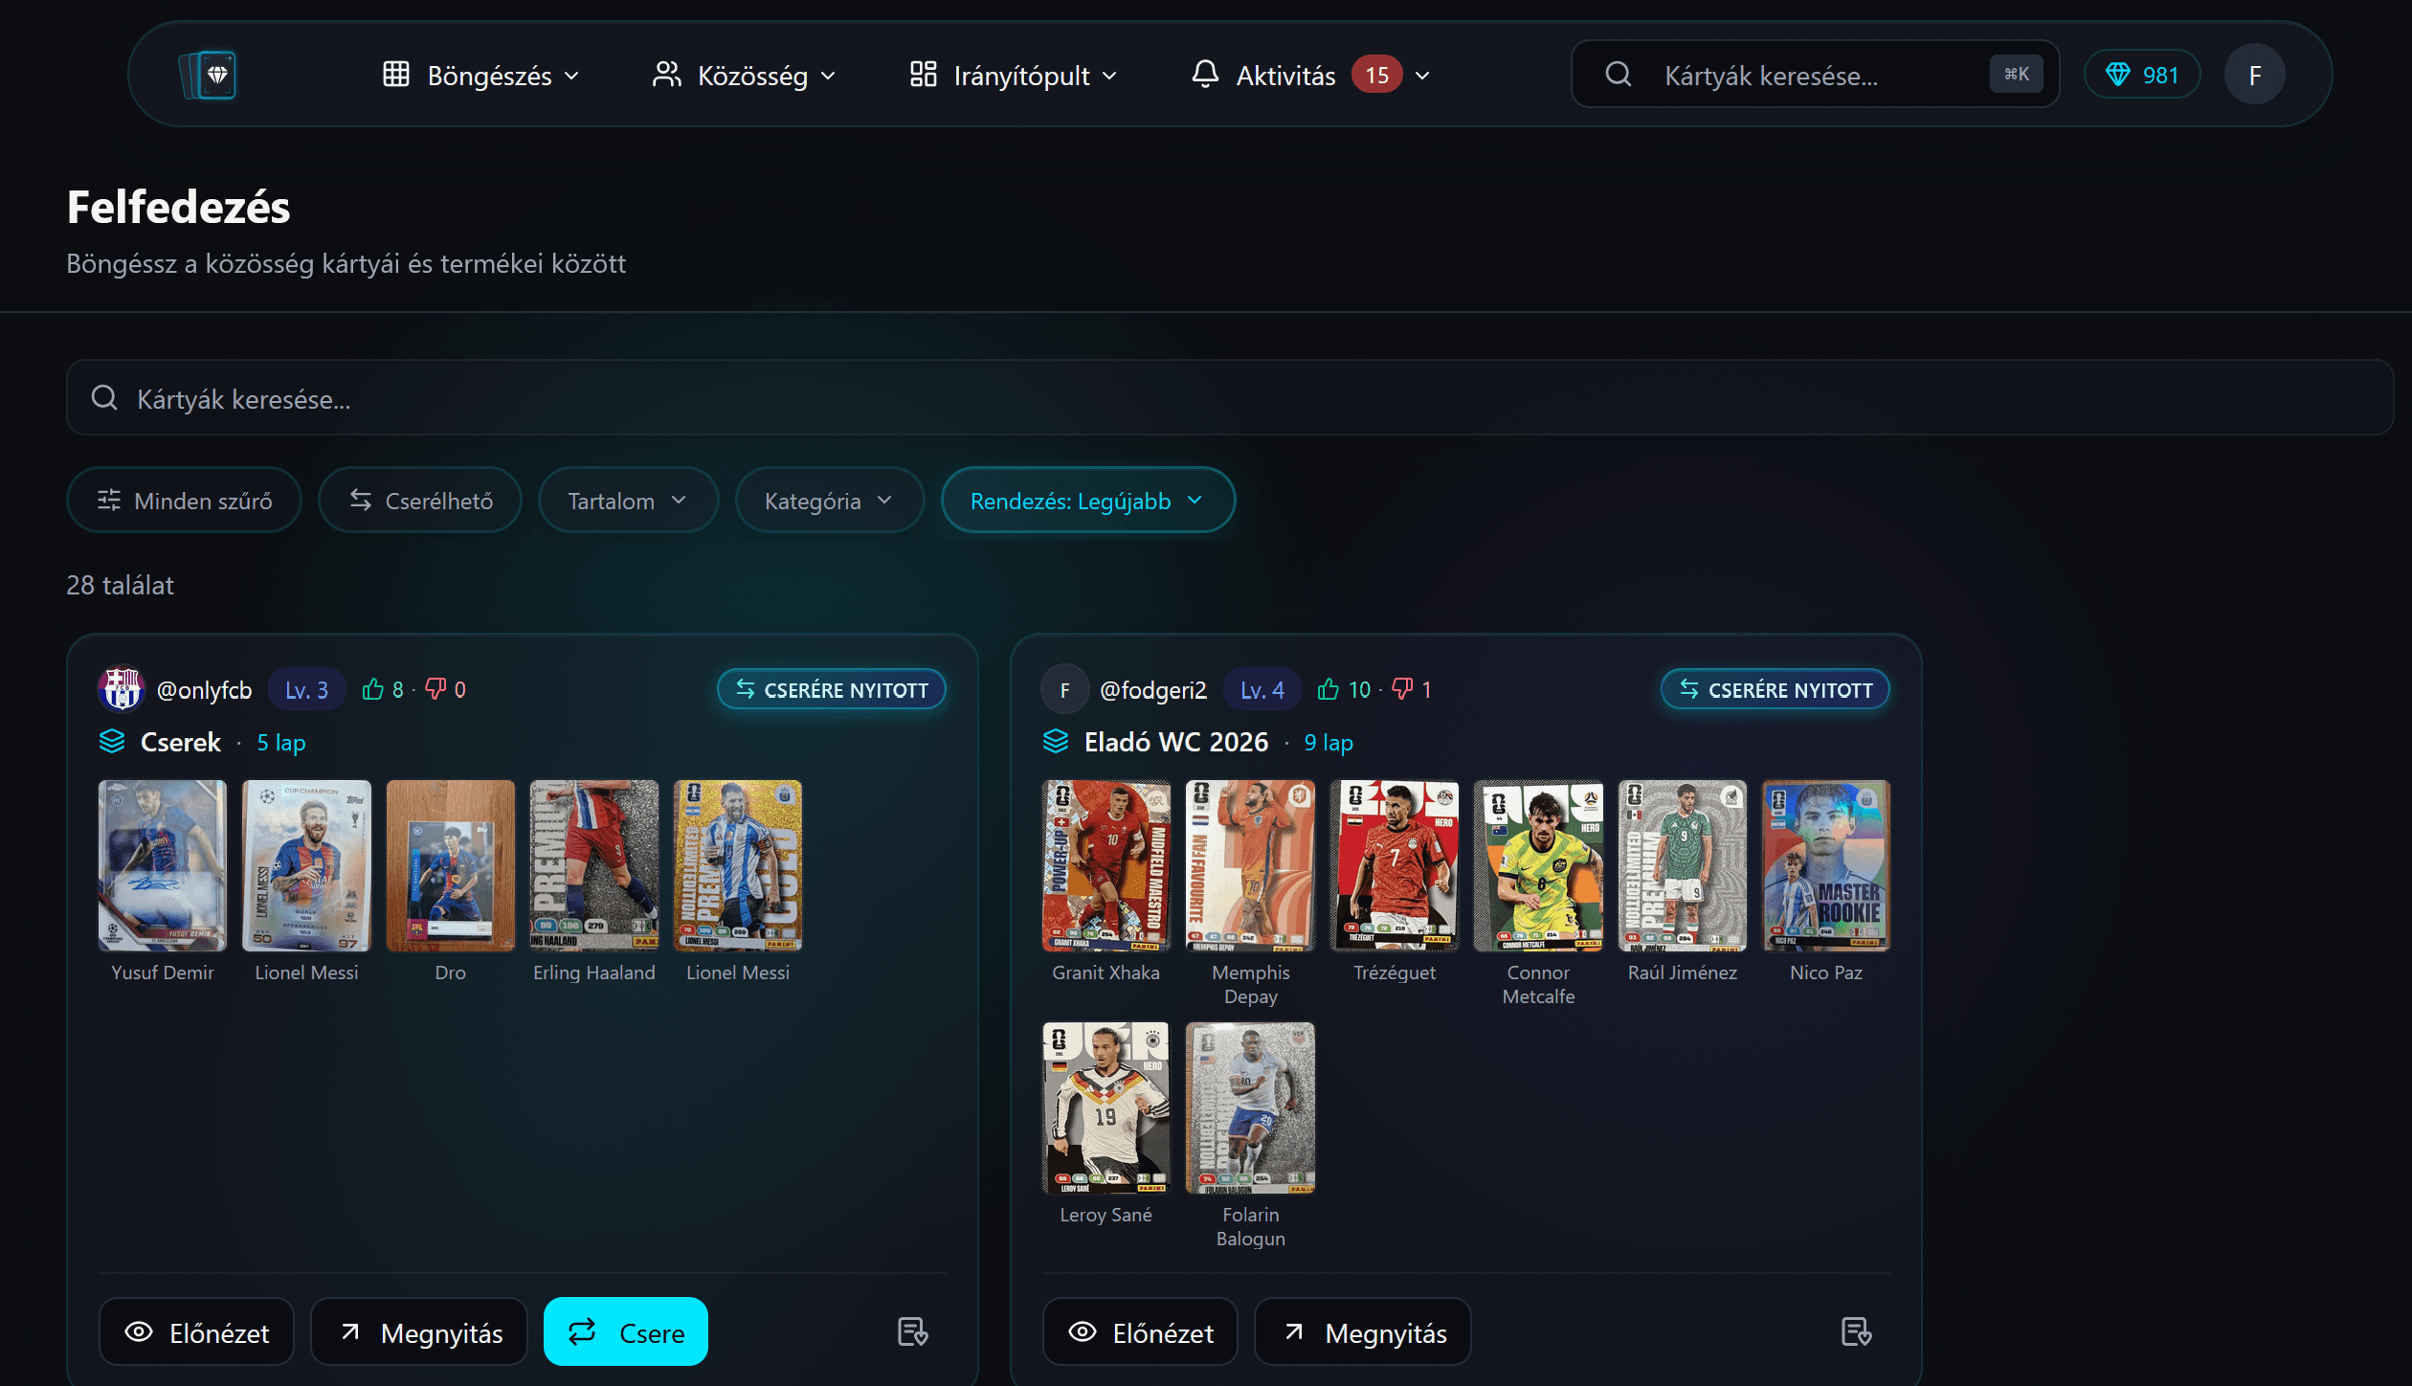This screenshot has width=2412, height=1386.
Task: Click the save-list icon on Cserek card
Action: (x=912, y=1331)
